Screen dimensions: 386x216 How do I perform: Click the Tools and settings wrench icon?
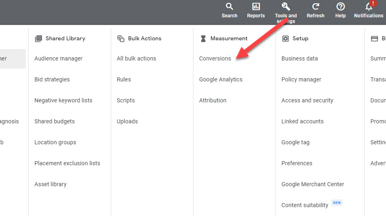[286, 6]
